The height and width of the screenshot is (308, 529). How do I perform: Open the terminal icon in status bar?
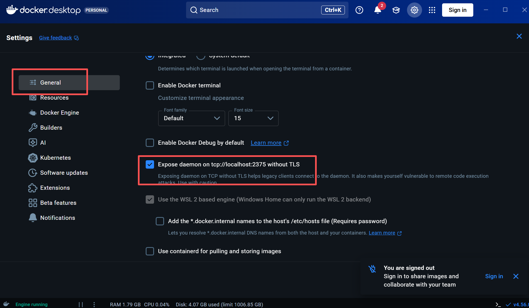(x=498, y=304)
